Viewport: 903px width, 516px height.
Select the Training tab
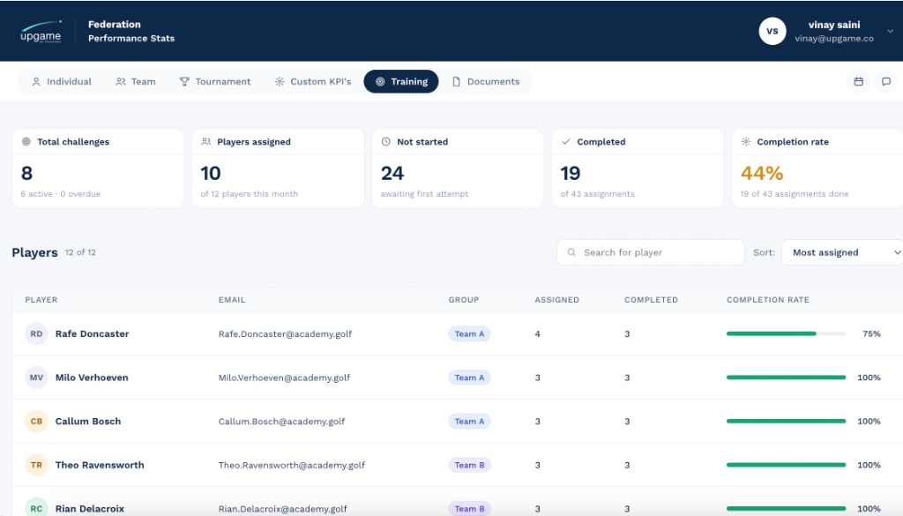point(401,82)
